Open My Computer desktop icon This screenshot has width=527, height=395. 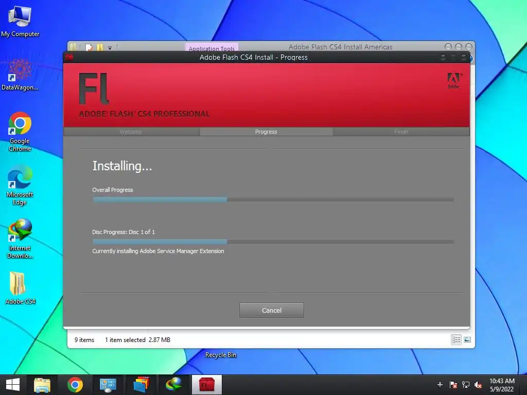20,22
